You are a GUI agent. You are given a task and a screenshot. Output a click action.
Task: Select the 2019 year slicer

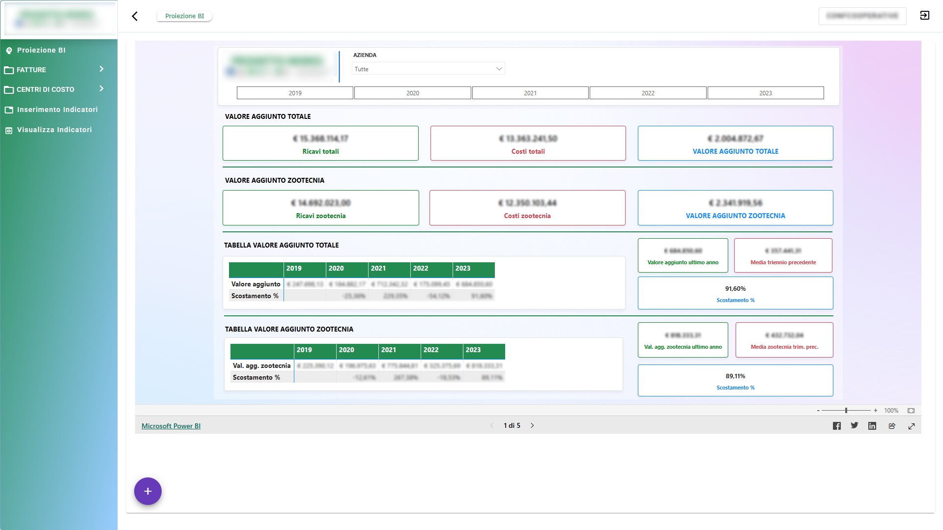click(x=295, y=93)
